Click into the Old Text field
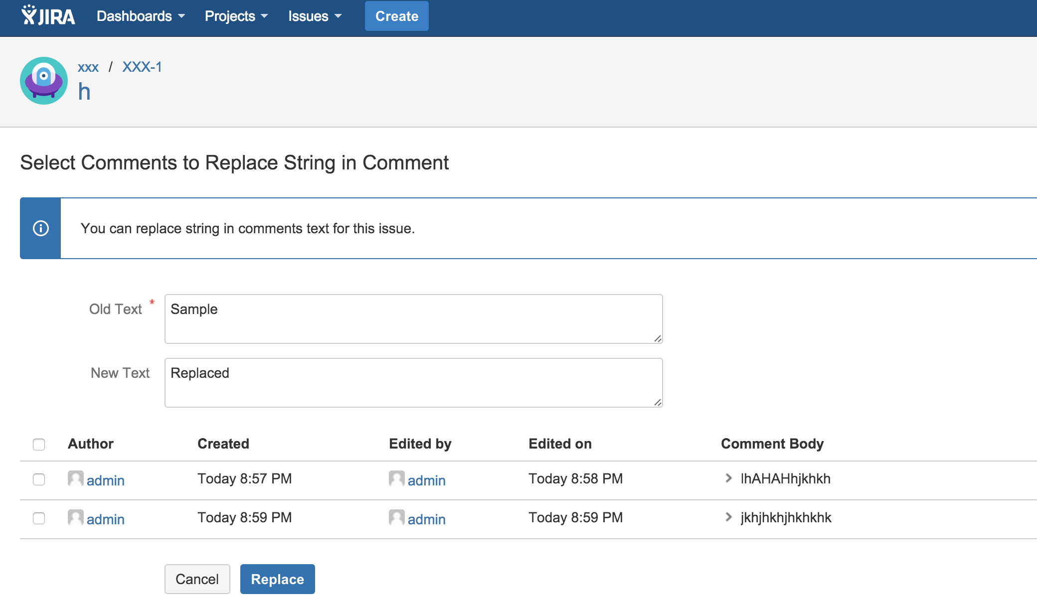Screen dimensions: 1037x614 click(414, 319)
